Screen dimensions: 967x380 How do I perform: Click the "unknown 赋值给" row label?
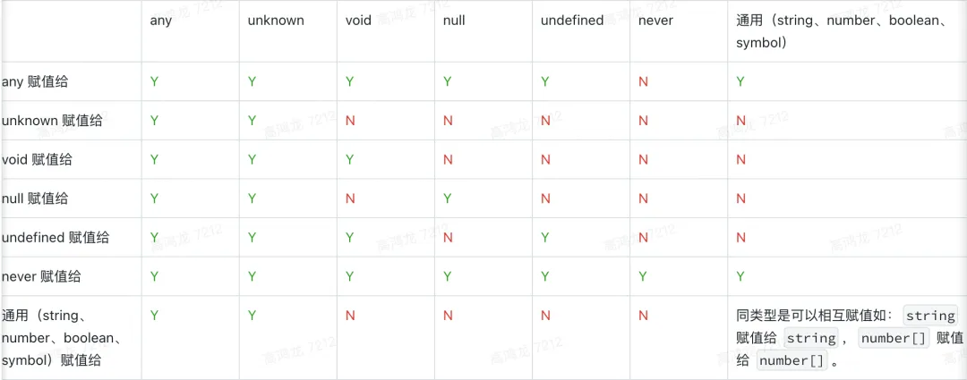[x=53, y=120]
